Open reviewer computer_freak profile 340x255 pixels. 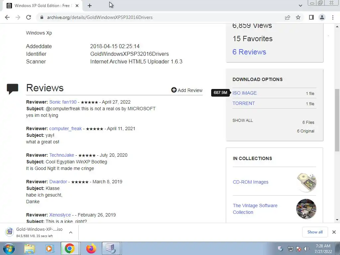pyautogui.click(x=65, y=128)
